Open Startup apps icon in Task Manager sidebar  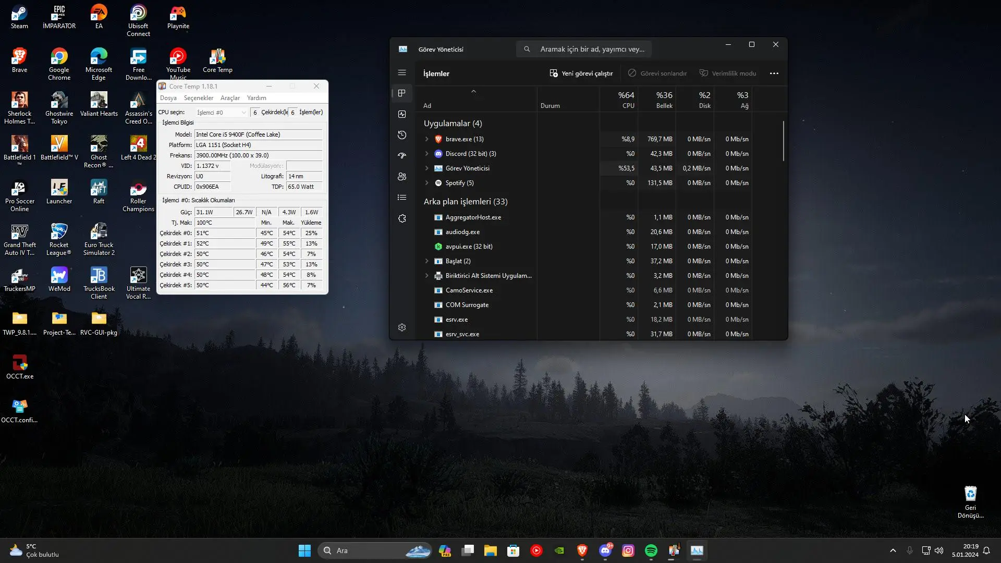coord(401,156)
